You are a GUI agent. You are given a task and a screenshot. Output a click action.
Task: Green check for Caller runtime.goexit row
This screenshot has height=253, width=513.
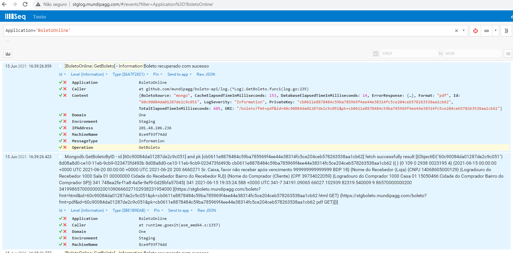pos(61,225)
